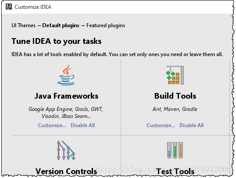
Task: Disable All Java Frameworks plugins
Action: (x=82, y=125)
